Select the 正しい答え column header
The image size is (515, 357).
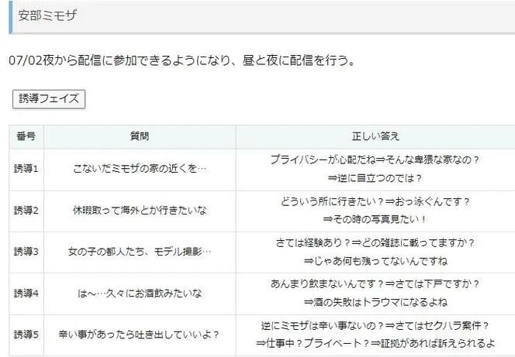pyautogui.click(x=375, y=136)
